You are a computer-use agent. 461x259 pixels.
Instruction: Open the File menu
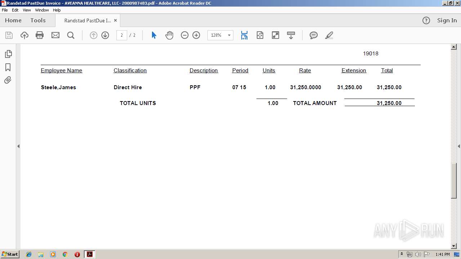(5, 10)
